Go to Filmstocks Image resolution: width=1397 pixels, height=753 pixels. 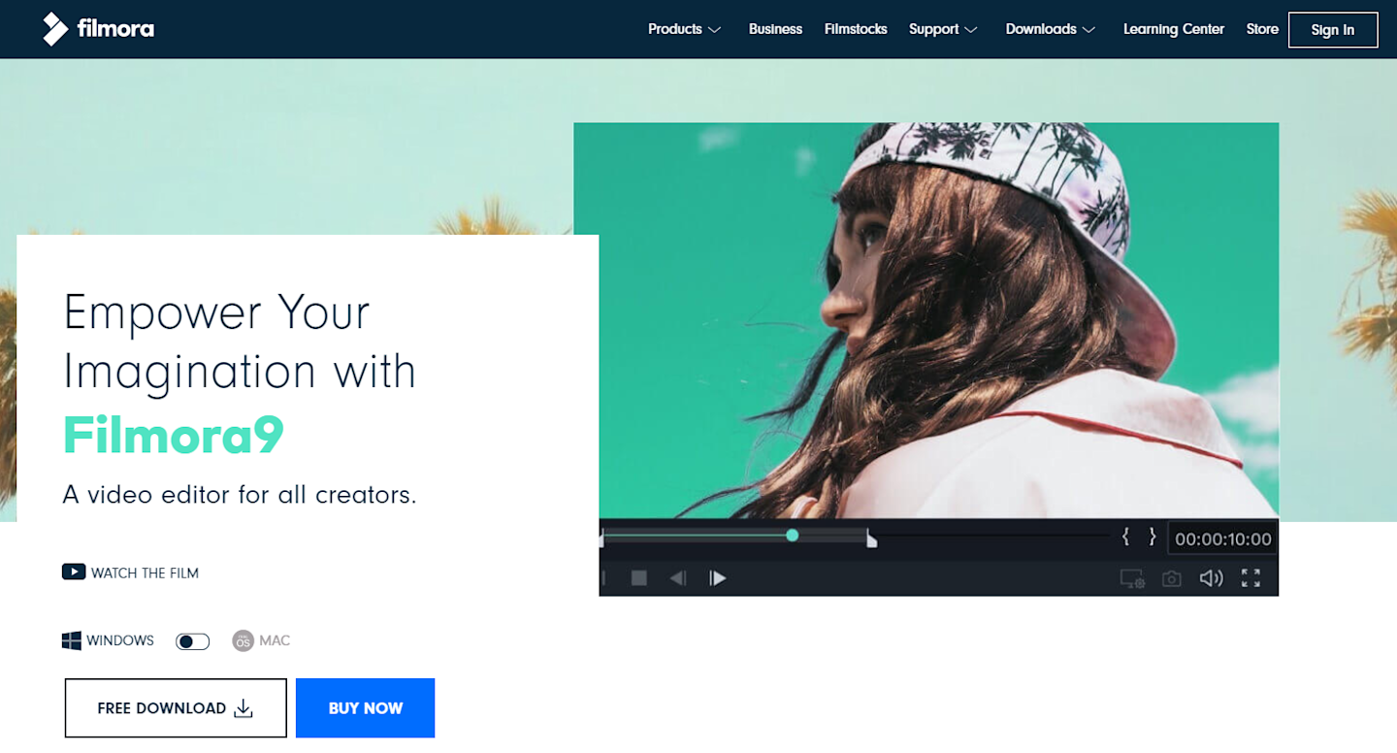point(856,29)
